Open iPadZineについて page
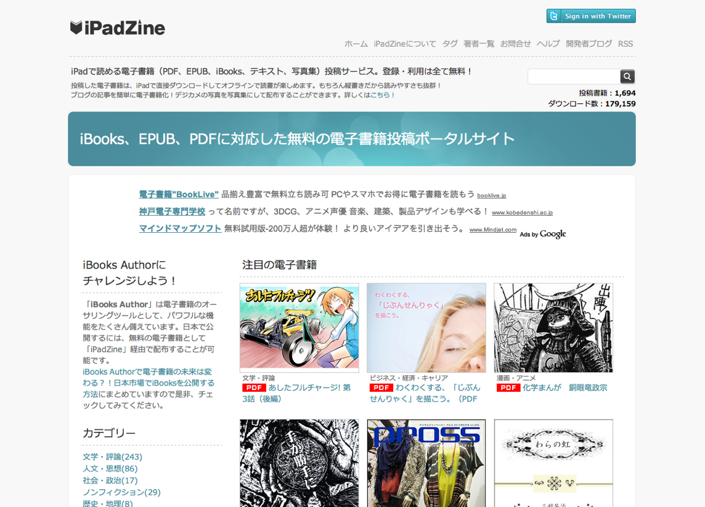The width and height of the screenshot is (705, 507). tap(405, 44)
